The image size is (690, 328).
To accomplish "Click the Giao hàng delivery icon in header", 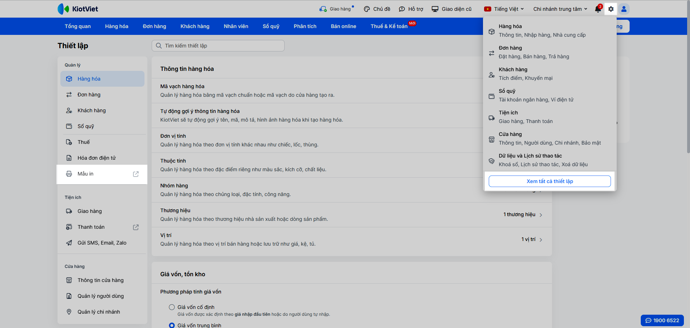I will click(323, 9).
